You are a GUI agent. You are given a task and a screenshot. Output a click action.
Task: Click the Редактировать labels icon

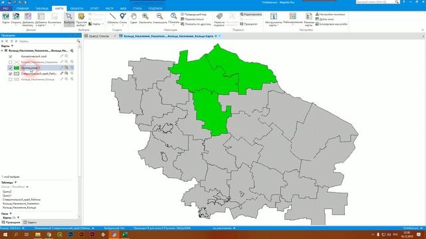251,14
